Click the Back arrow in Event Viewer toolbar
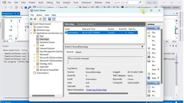The width and height of the screenshot is (184, 103). (31, 19)
